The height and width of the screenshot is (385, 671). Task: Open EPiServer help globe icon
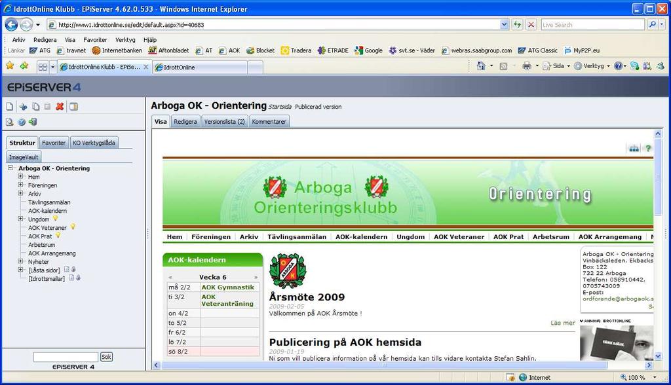click(x=22, y=122)
